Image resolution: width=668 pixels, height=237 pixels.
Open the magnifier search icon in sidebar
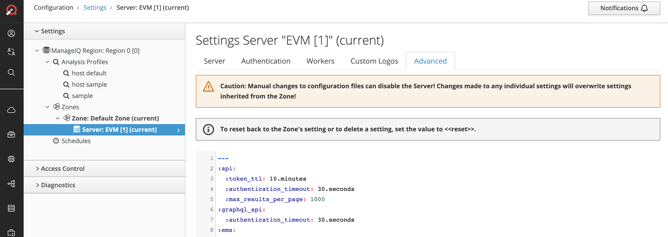(x=11, y=72)
